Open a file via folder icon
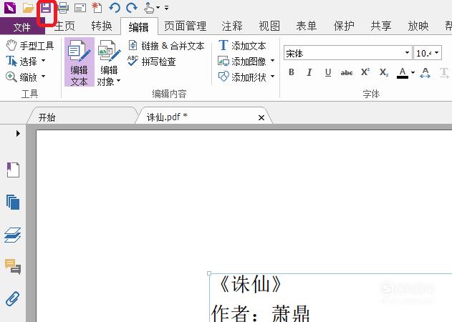452x322 pixels. pyautogui.click(x=28, y=8)
